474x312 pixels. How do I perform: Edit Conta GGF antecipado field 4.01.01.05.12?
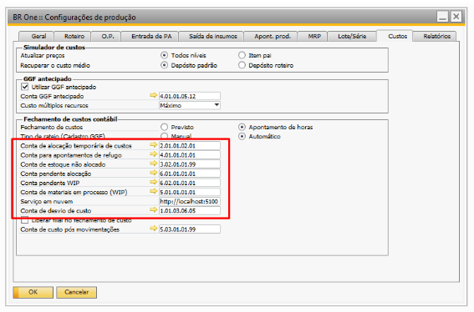(190, 96)
